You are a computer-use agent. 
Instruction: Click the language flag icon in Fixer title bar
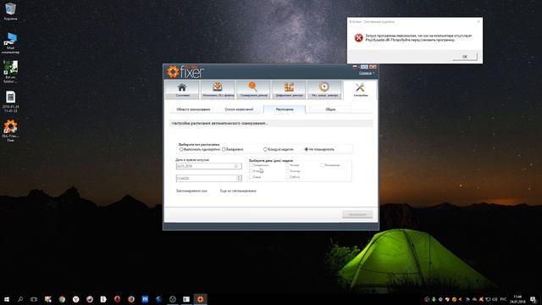coord(355,66)
